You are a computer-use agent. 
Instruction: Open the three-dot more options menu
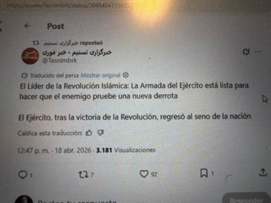(x=257, y=52)
